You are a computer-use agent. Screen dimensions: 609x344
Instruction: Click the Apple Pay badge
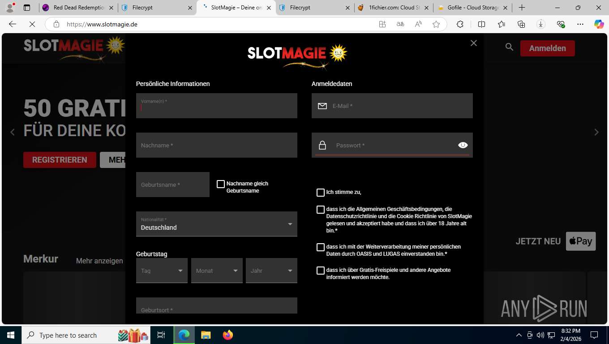point(580,241)
